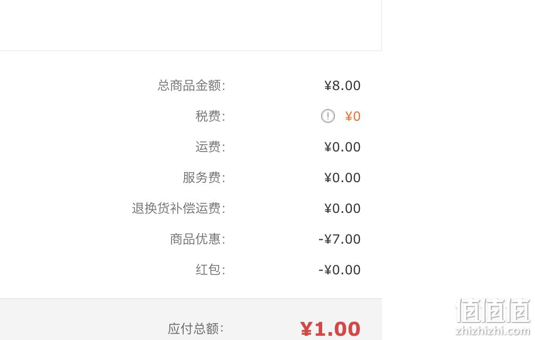Click the tax info exclamation icon
This screenshot has height=340, width=535.
point(327,116)
